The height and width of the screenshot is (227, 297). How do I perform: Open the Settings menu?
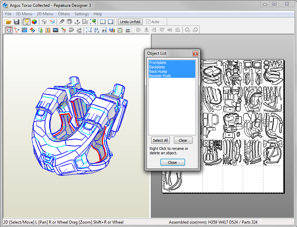tap(82, 14)
